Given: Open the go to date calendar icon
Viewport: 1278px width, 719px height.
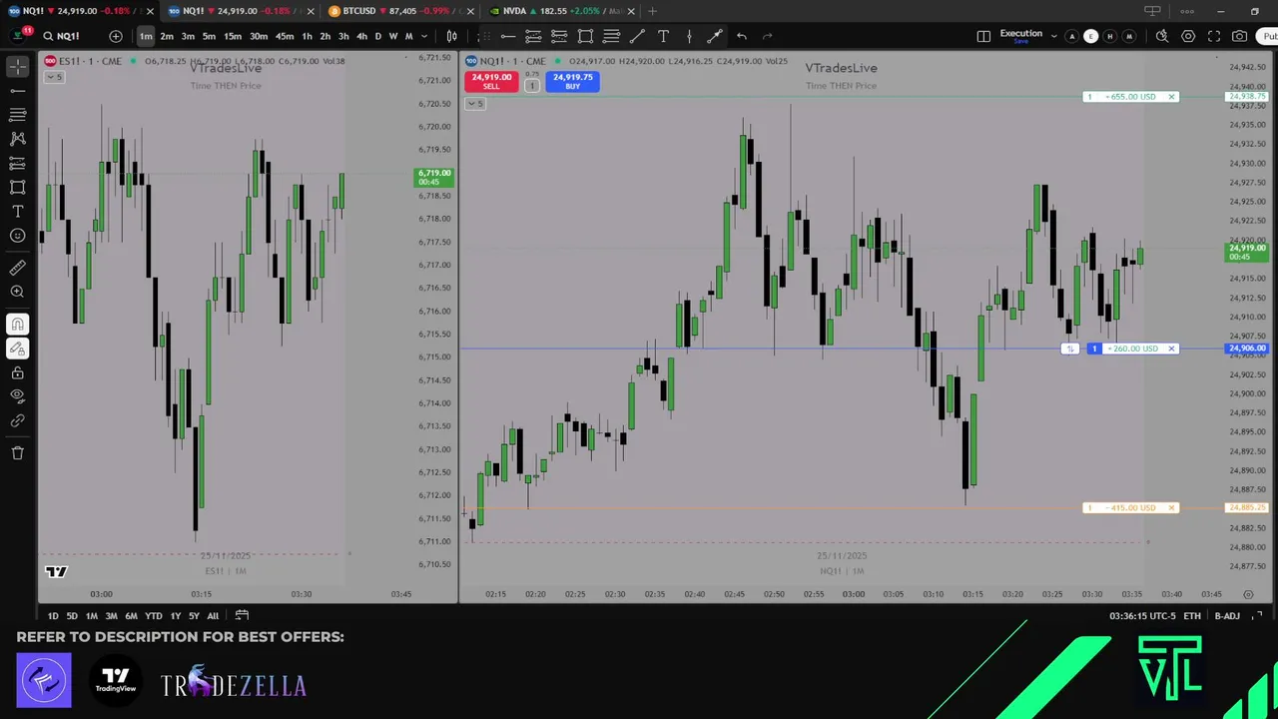Looking at the screenshot, I should (x=242, y=616).
